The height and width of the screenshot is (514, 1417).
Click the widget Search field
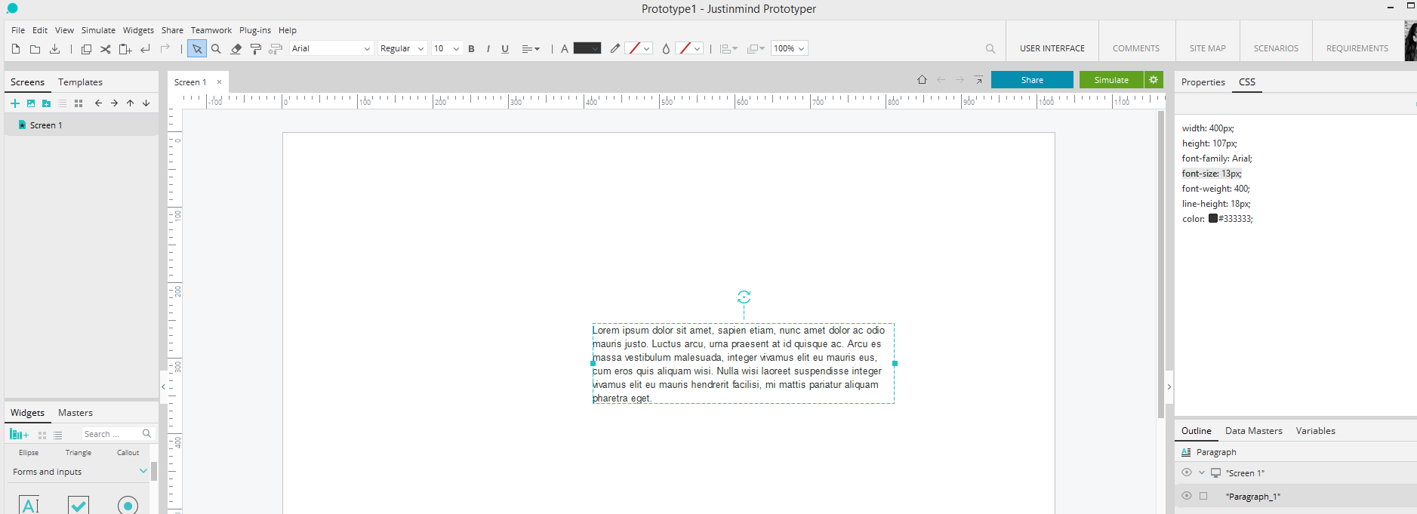pyautogui.click(x=111, y=434)
